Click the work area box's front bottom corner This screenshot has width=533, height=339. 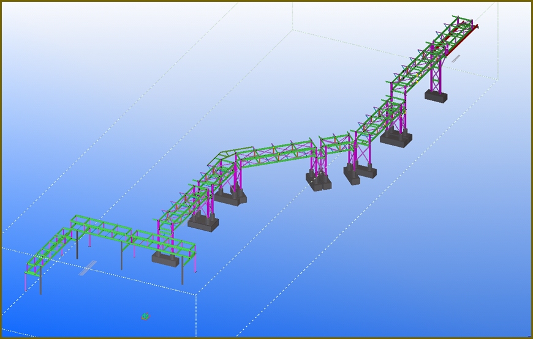196,294
